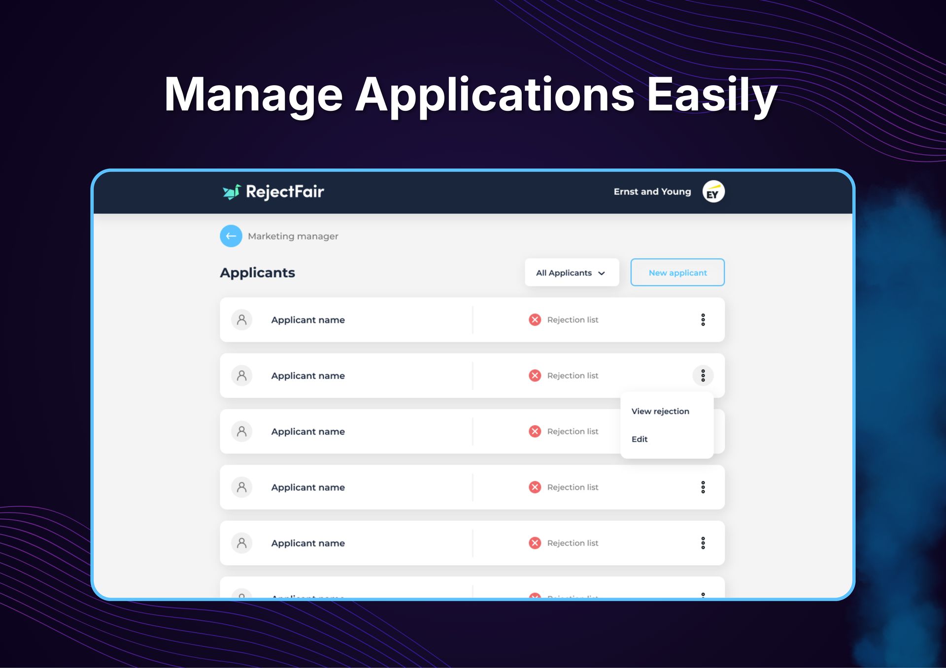This screenshot has width=946, height=668.
Task: Select View rejection from context menu
Action: [x=660, y=411]
